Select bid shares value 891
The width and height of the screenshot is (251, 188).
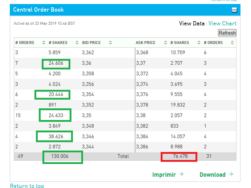[x=52, y=105]
